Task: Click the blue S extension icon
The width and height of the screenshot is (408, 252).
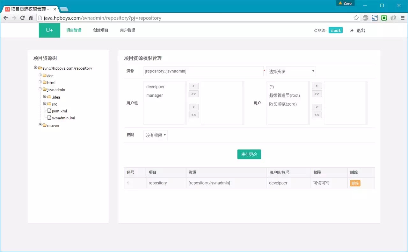Action: (375, 18)
